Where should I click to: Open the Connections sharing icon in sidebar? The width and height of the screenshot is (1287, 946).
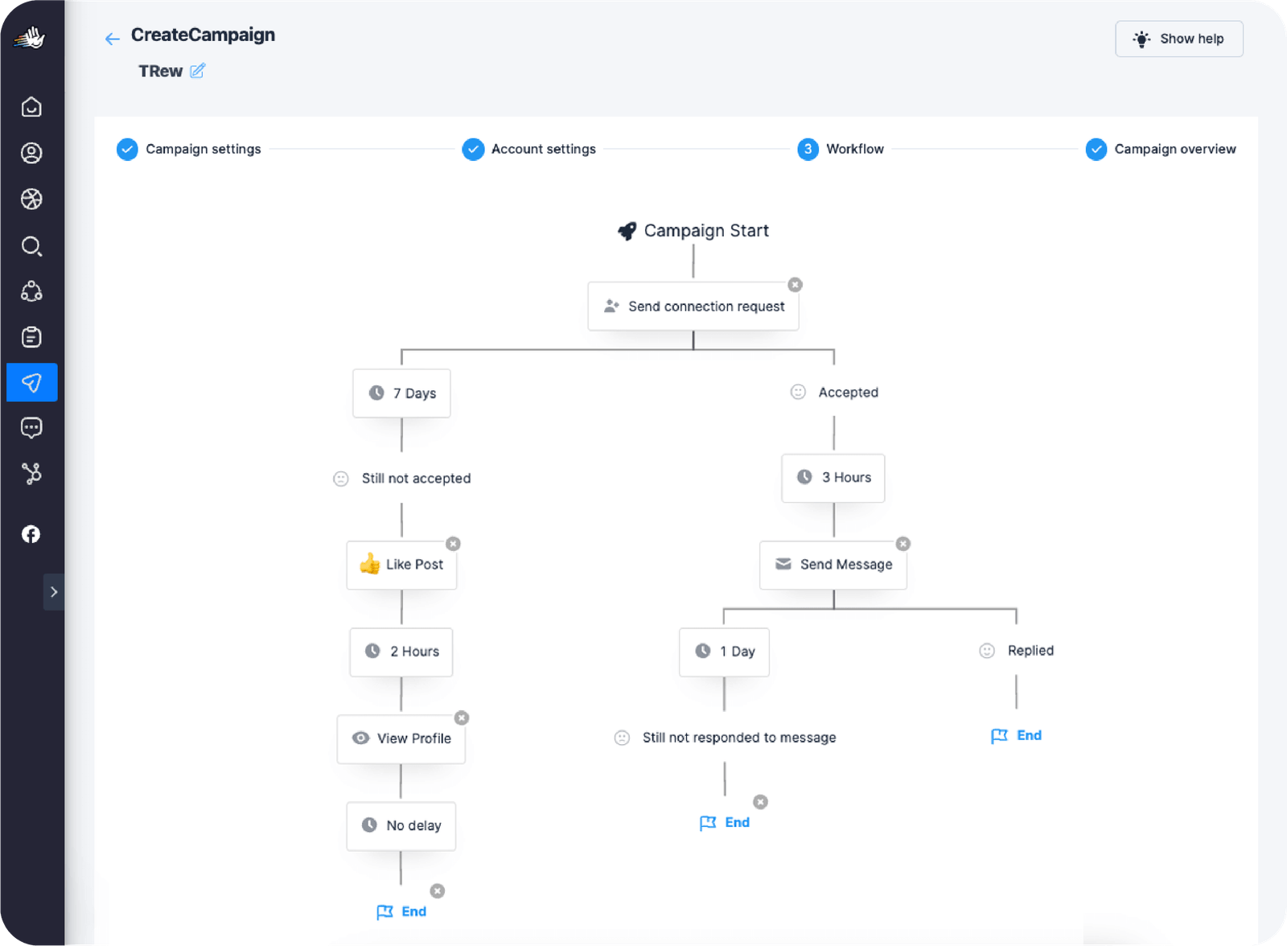click(x=31, y=291)
